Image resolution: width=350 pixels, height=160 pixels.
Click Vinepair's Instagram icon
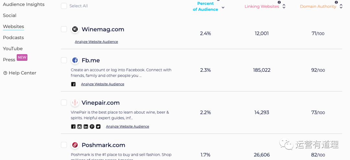tap(79, 127)
